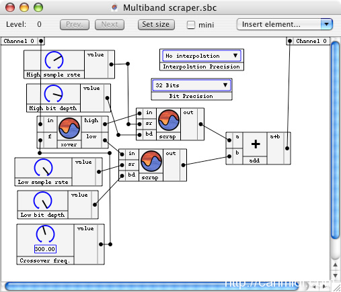This screenshot has width=341, height=292.
Task: Click the vertical scrollbar thumb
Action: (x=335, y=140)
